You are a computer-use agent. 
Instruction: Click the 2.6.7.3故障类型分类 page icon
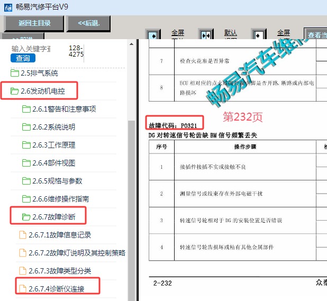click(23, 271)
